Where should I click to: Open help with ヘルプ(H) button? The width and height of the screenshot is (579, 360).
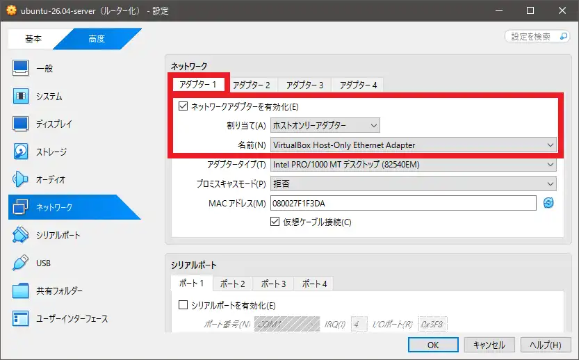[x=546, y=345]
